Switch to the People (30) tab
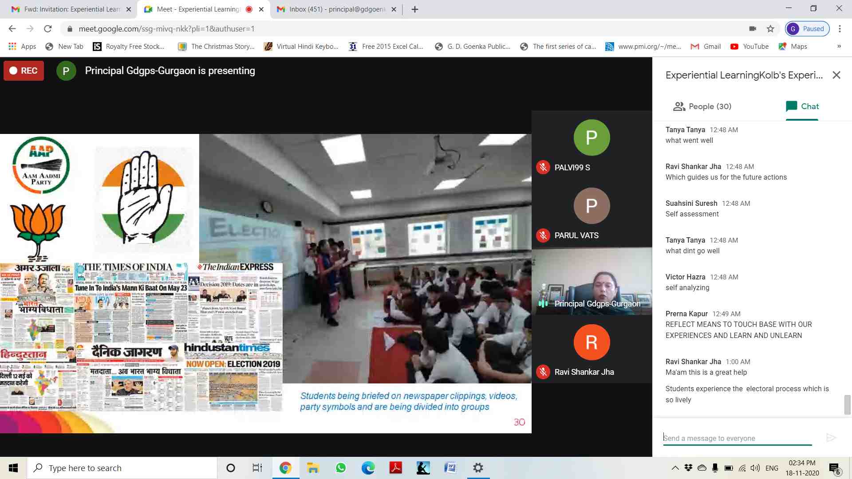 702,106
